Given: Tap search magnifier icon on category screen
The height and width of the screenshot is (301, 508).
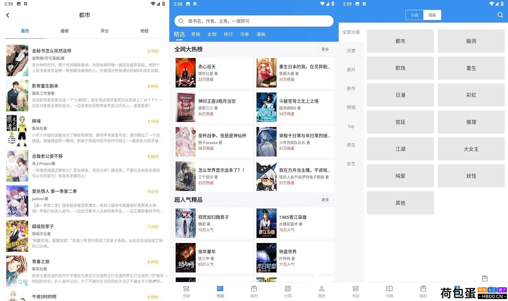Looking at the screenshot, I should click(500, 15).
